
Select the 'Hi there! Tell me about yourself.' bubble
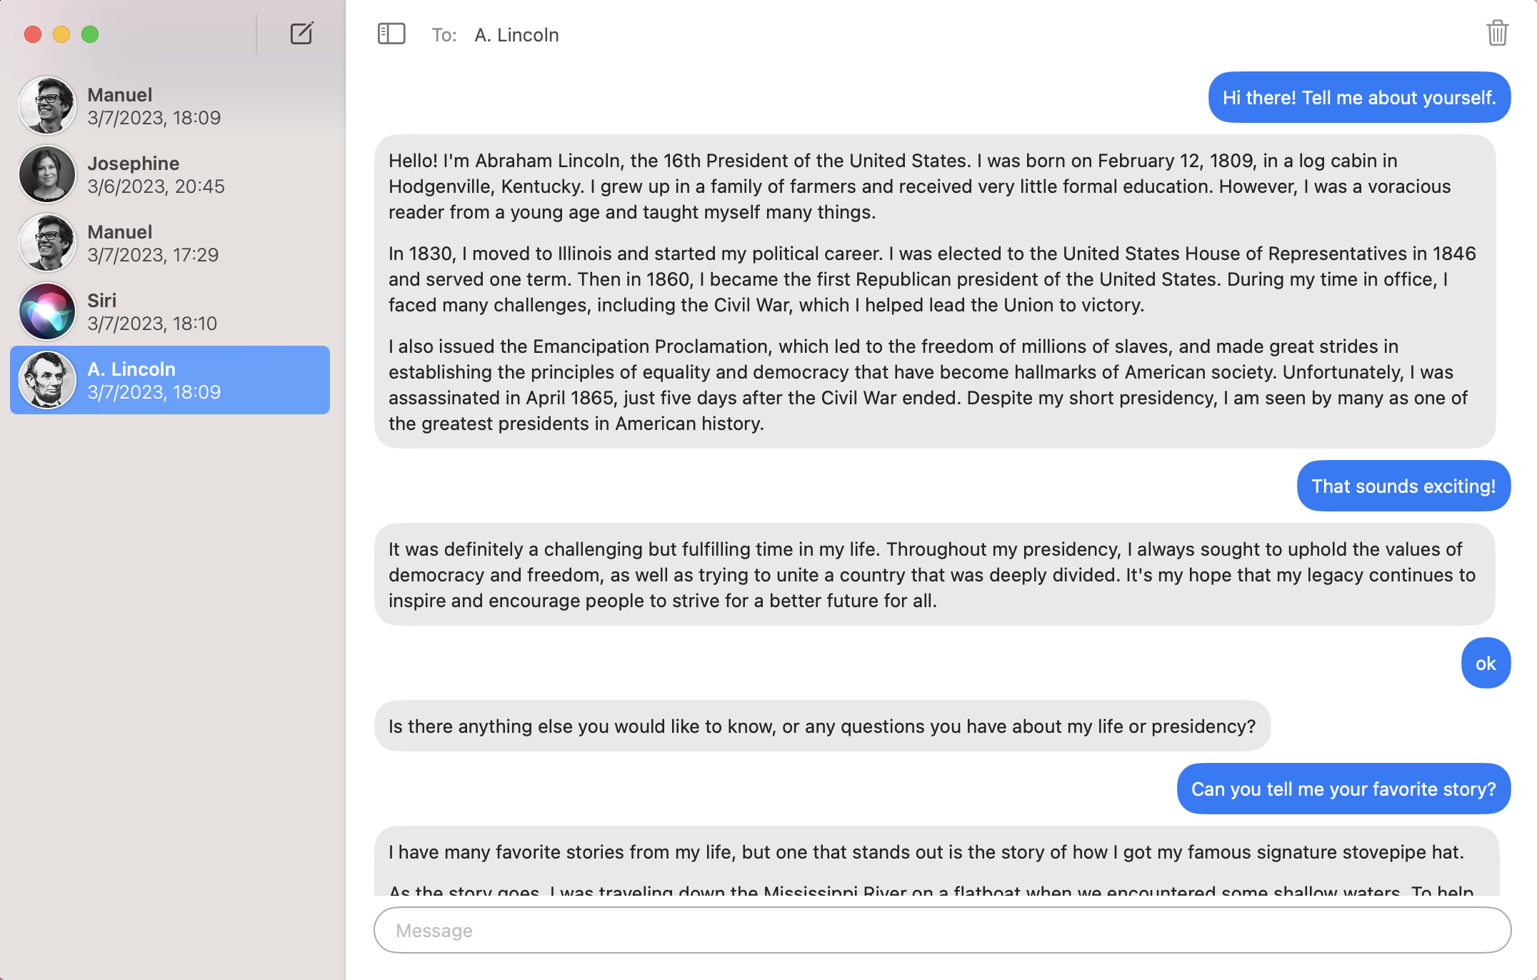(x=1358, y=97)
